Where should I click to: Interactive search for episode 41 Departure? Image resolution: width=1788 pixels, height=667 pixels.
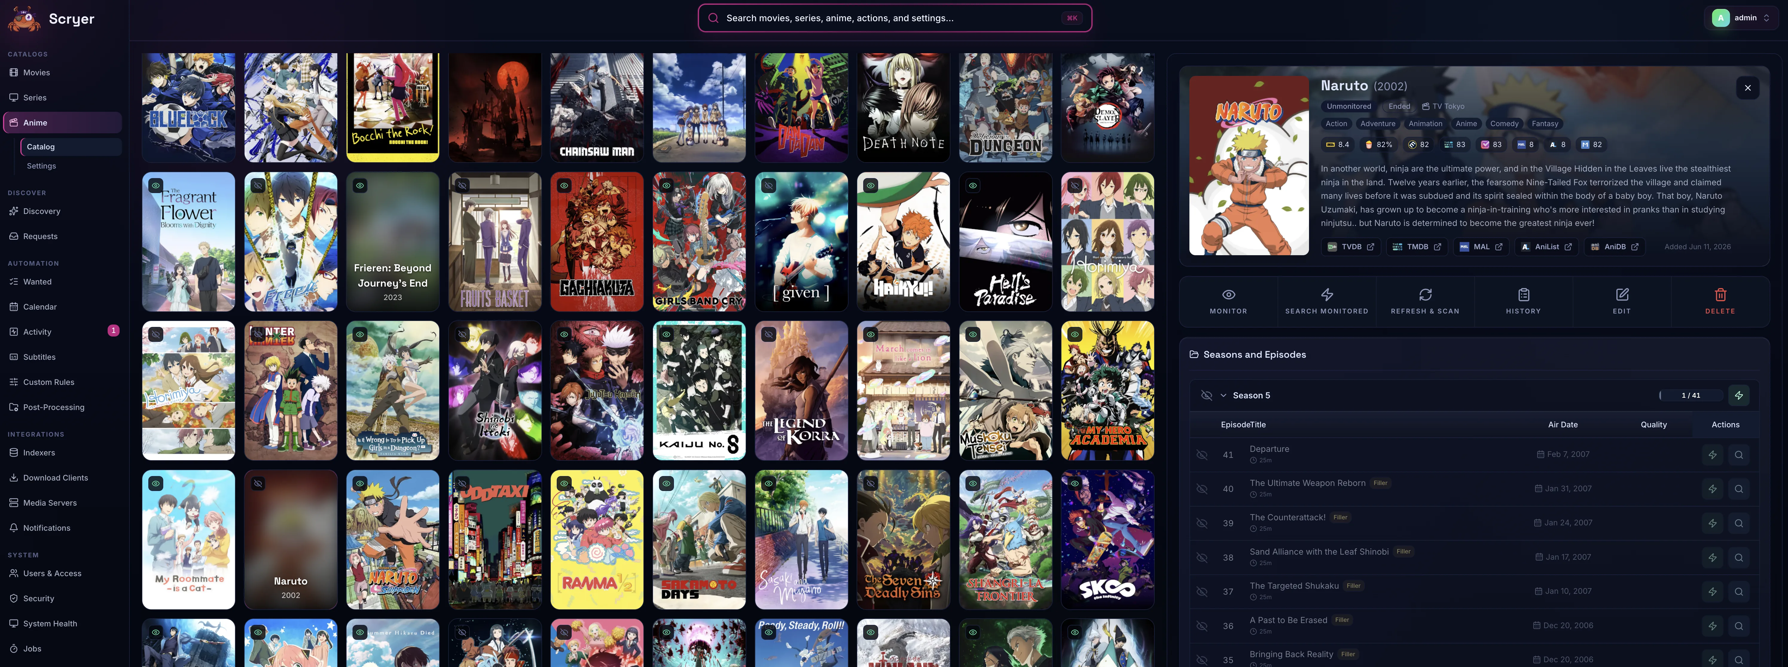1739,455
